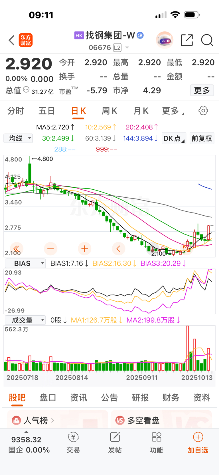This screenshot has width=219, height=475.
Task: Tap the MA2:199.8万股 volume label
Action: click(x=153, y=320)
